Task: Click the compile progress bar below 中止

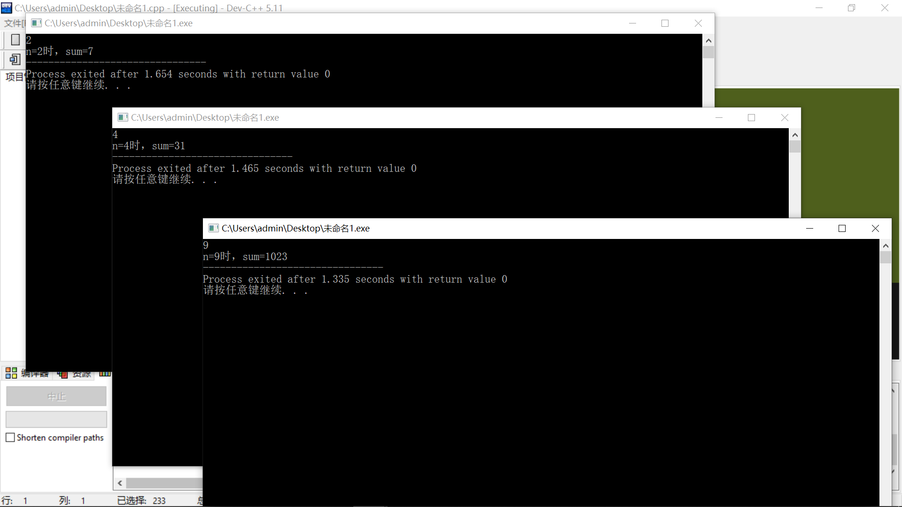Action: (56, 419)
